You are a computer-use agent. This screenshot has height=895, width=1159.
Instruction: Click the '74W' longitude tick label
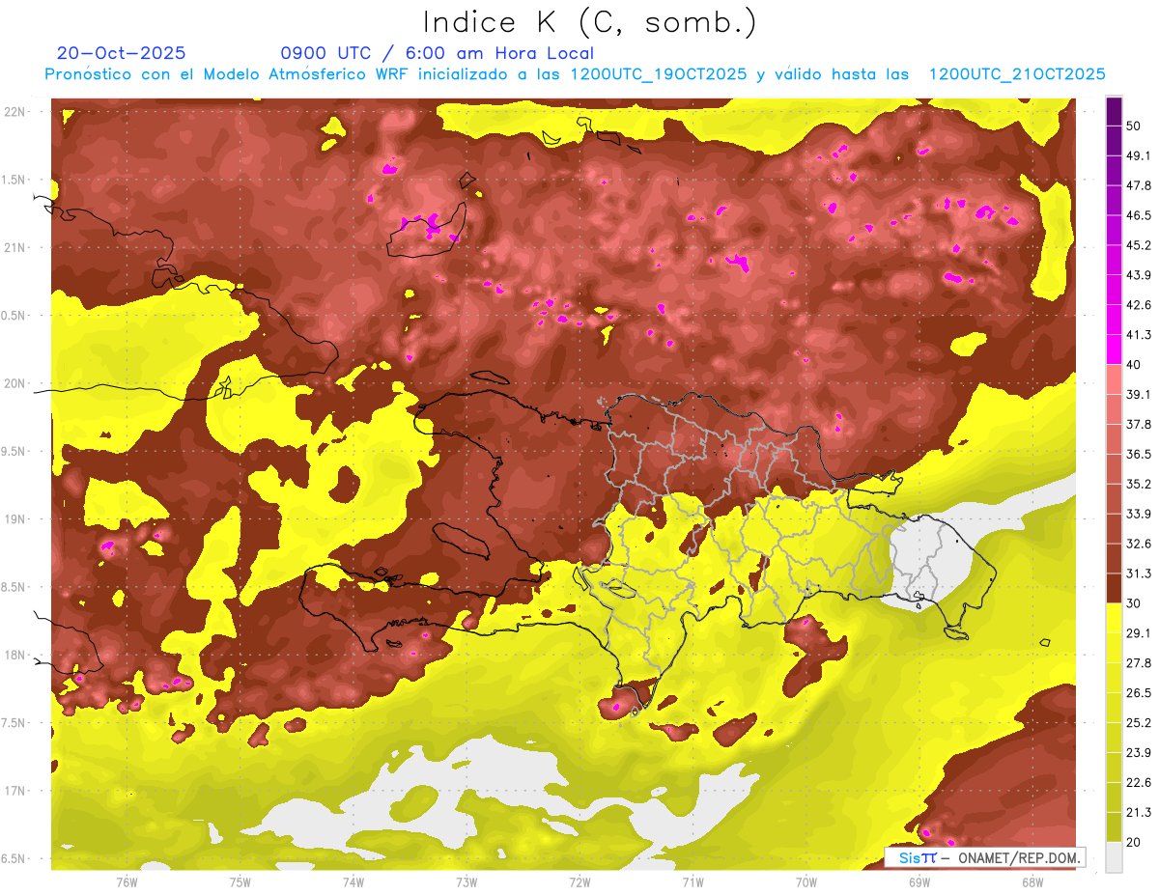tap(353, 881)
